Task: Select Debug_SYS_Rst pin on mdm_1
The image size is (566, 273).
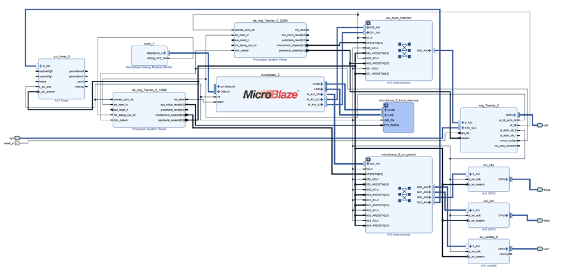Action: pos(157,58)
